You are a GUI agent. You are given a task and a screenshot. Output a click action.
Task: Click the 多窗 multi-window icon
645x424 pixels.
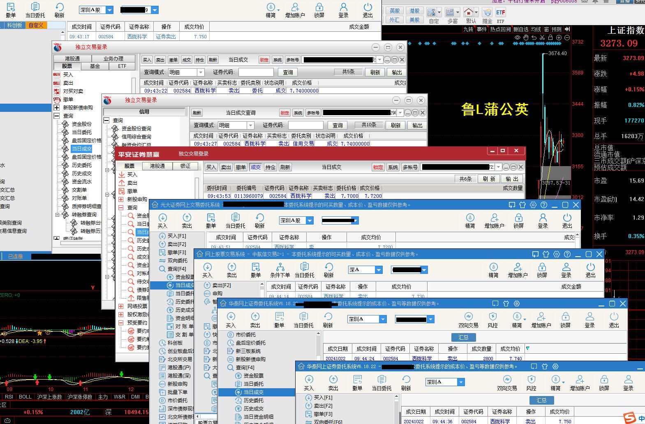pyautogui.click(x=450, y=12)
